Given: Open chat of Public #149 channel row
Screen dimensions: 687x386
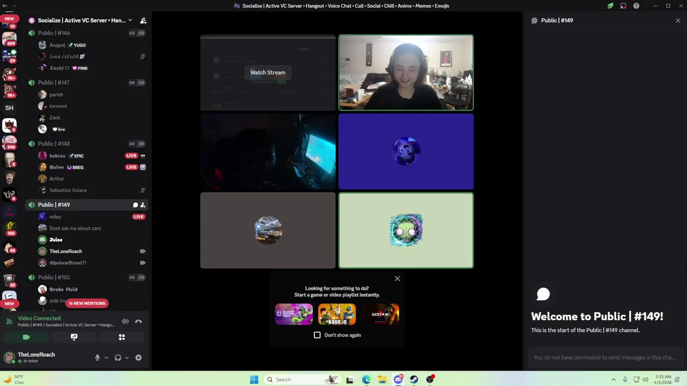Looking at the screenshot, I should point(135,205).
